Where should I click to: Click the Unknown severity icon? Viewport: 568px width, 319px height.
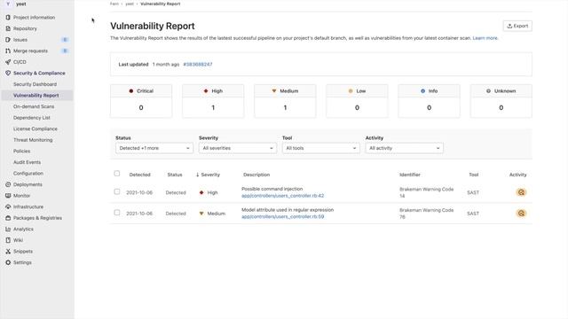click(488, 91)
